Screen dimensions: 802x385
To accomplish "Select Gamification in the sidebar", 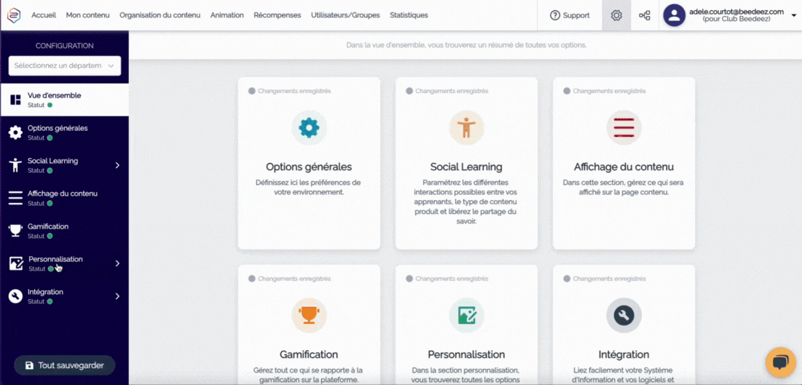I will click(x=48, y=230).
